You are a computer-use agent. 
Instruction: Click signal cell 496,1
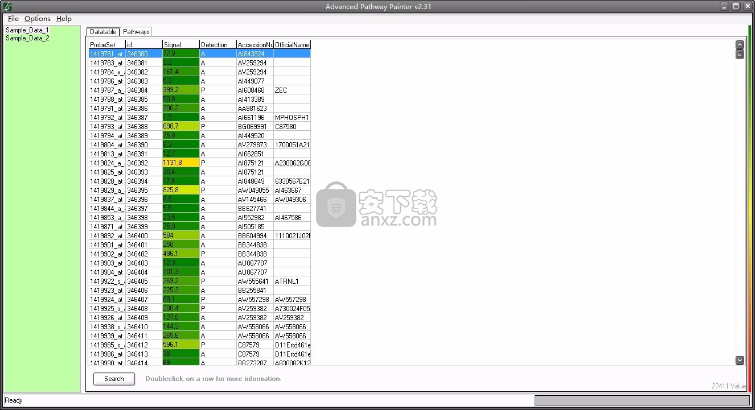coord(180,254)
